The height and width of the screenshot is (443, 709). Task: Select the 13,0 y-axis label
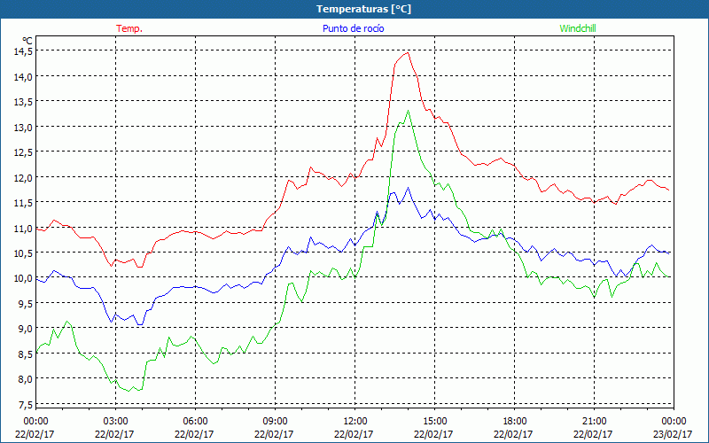click(23, 128)
